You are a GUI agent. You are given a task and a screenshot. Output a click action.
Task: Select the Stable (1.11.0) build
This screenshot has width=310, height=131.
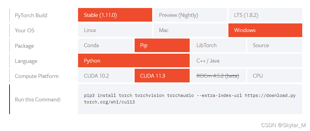tap(115, 15)
